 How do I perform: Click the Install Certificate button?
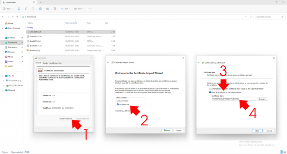coord(66,119)
